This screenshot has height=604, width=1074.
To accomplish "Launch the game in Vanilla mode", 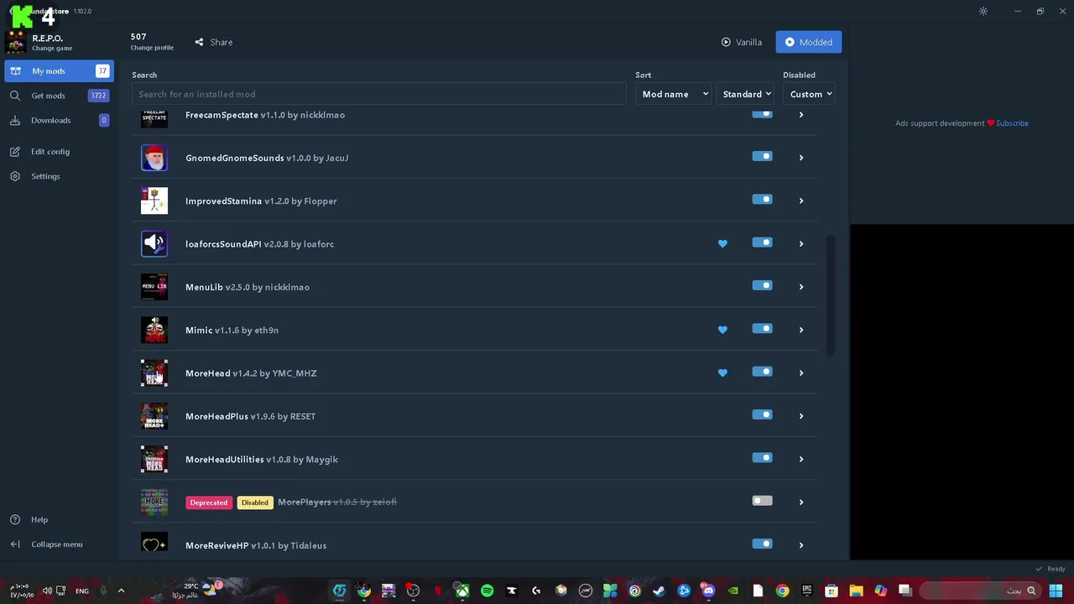I will [742, 42].
